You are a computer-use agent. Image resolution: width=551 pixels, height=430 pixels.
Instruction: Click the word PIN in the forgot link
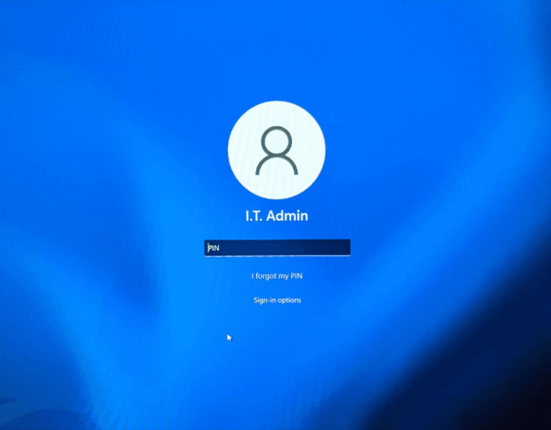(x=306, y=276)
